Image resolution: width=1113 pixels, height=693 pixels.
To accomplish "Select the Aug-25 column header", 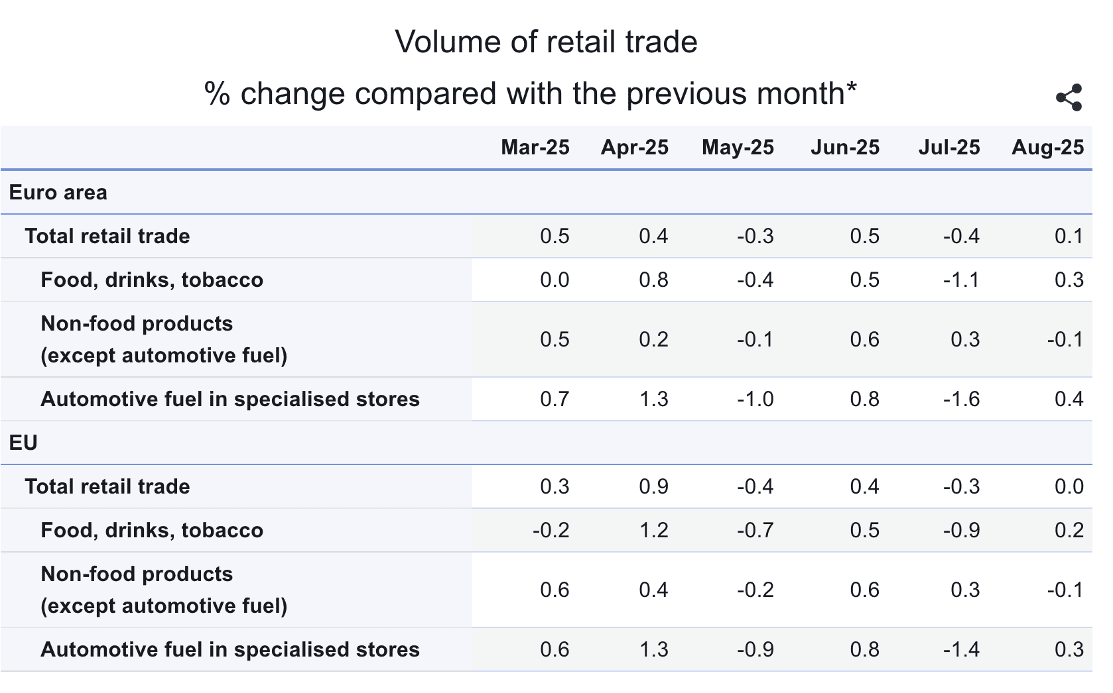I will (1047, 147).
